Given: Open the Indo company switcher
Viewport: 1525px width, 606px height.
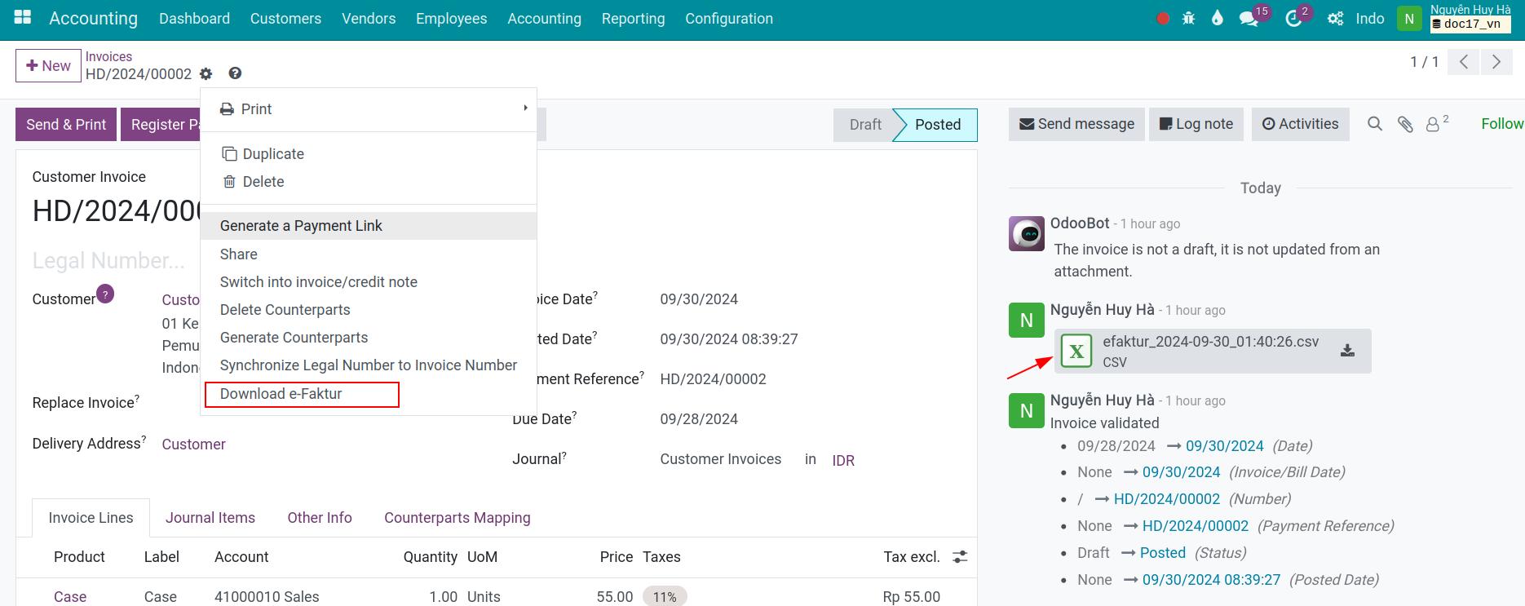Looking at the screenshot, I should point(1370,19).
